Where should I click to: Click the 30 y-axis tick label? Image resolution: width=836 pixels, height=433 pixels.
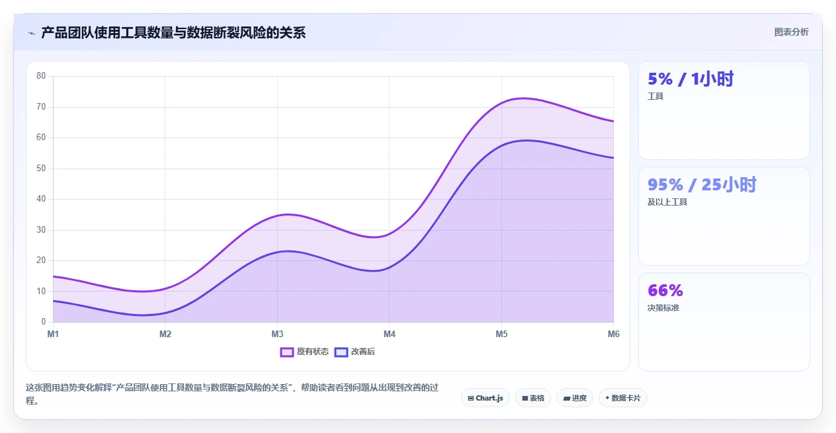pyautogui.click(x=41, y=230)
